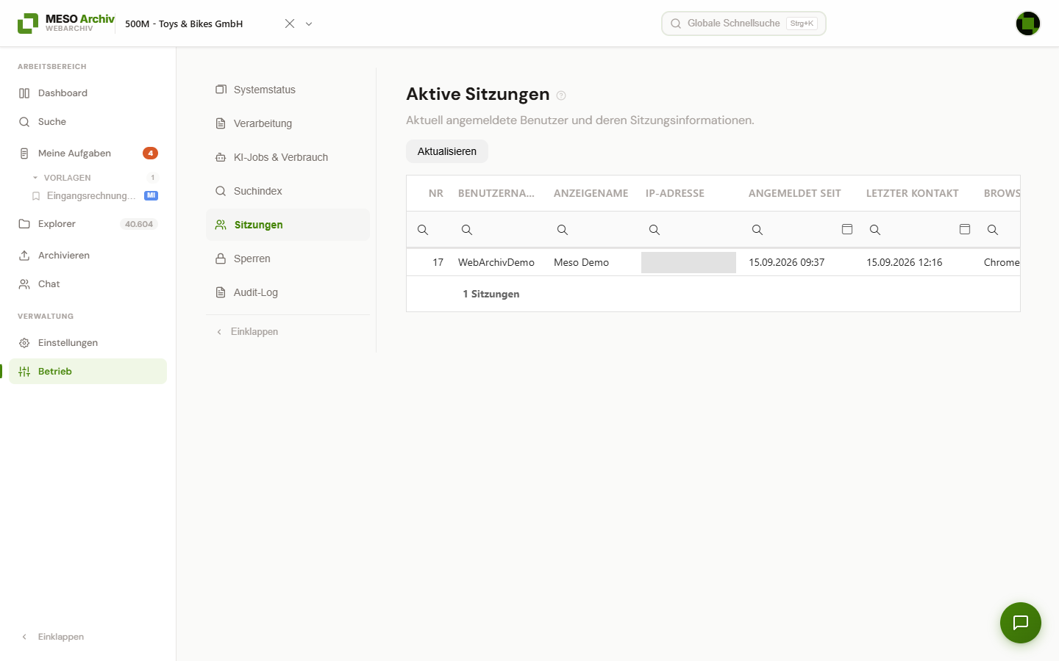Open the Audit-Log page
This screenshot has height=661, width=1059.
(288, 292)
